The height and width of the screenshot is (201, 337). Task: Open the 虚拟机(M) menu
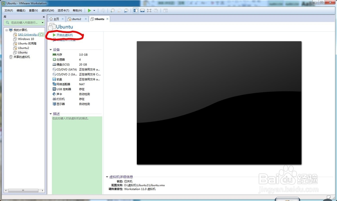click(x=48, y=10)
